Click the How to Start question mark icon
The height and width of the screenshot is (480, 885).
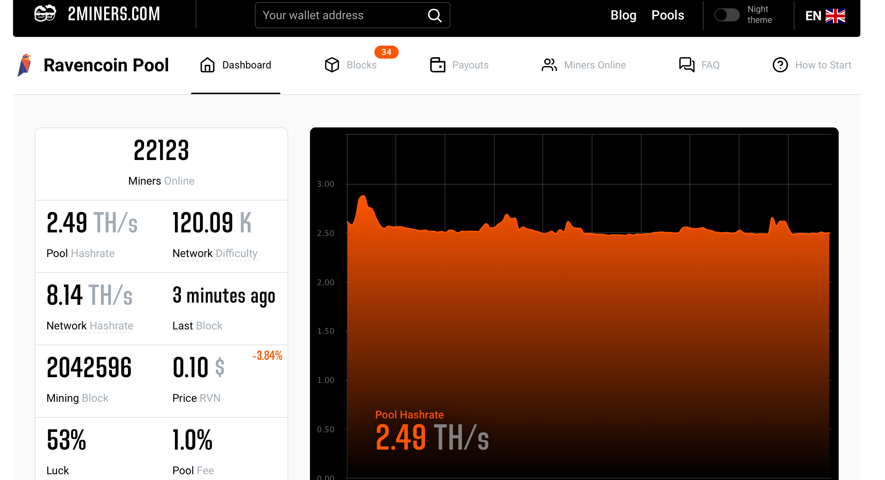click(780, 64)
